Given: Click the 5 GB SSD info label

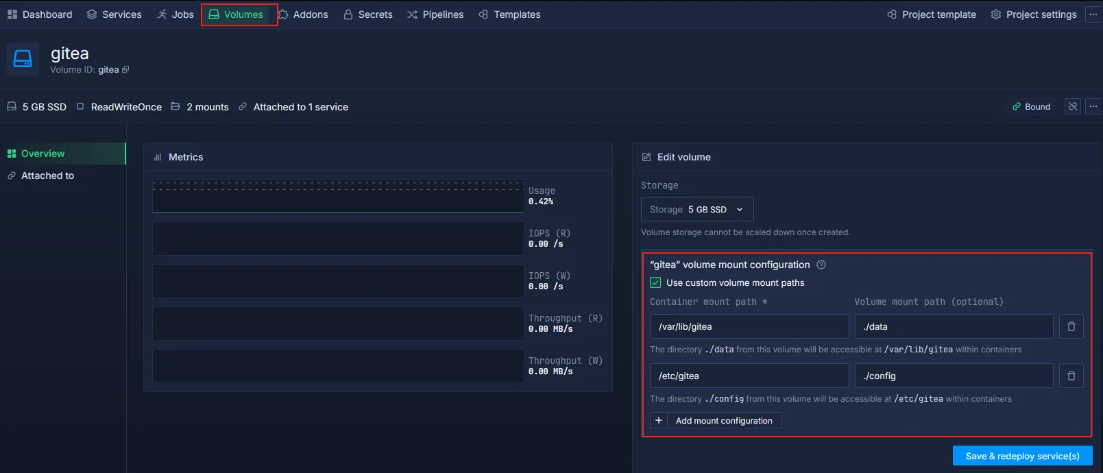Looking at the screenshot, I should coord(37,107).
